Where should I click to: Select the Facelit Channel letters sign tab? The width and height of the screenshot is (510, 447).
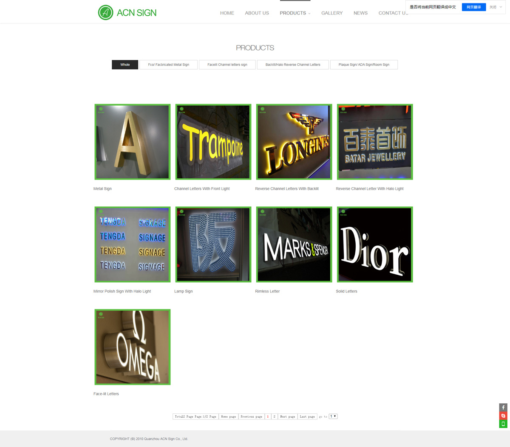[227, 65]
